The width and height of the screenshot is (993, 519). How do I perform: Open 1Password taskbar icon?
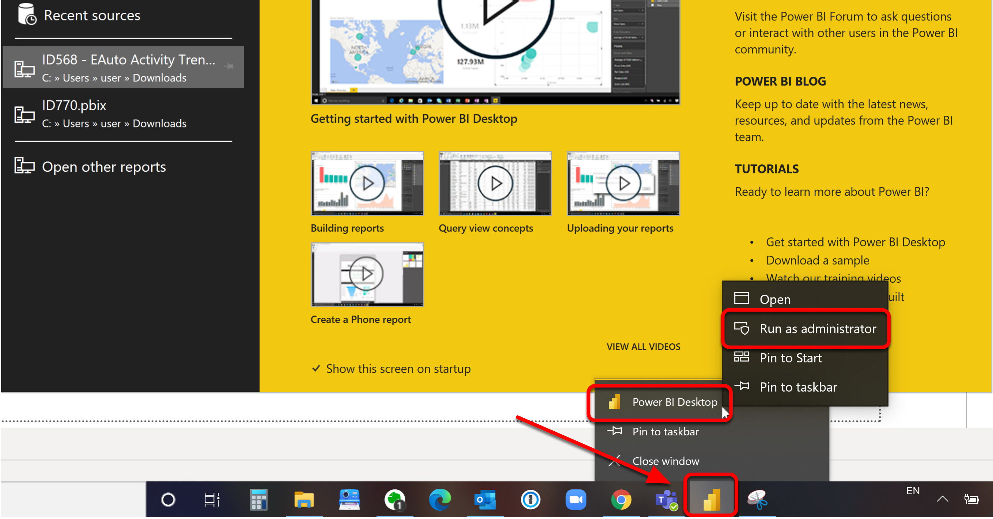coord(530,500)
